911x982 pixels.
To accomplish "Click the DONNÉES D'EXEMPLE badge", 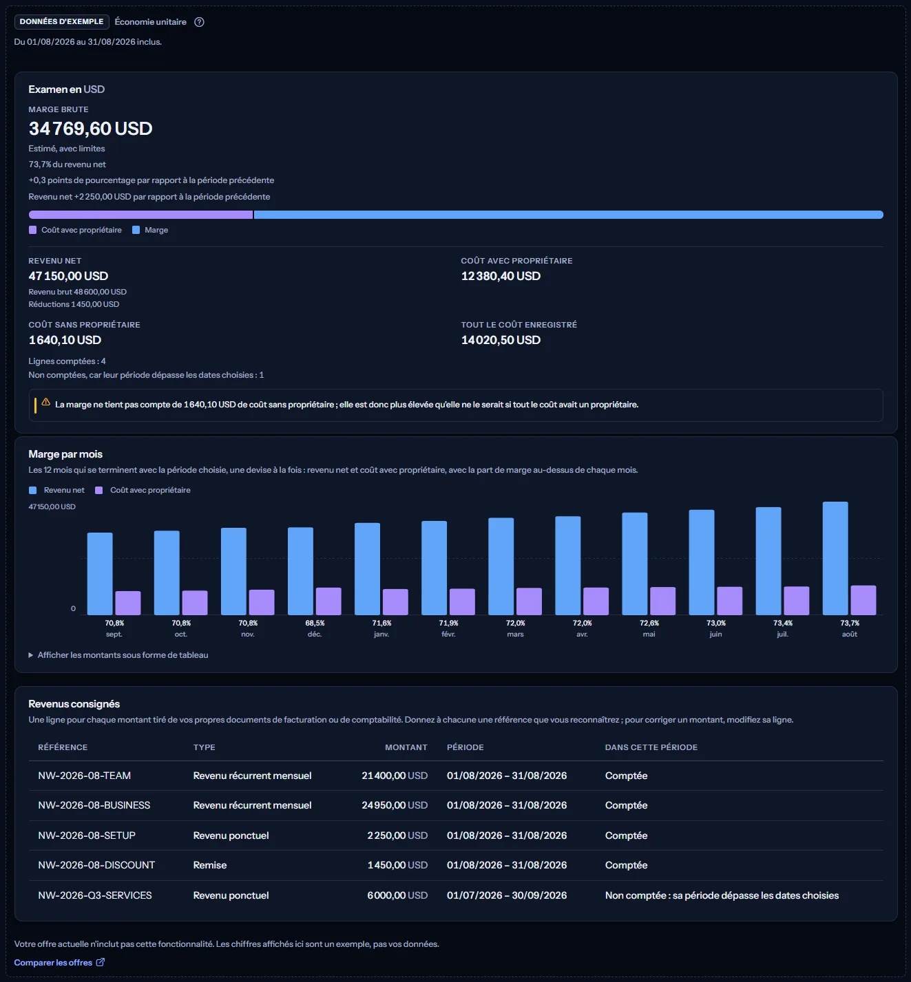I will tap(61, 22).
